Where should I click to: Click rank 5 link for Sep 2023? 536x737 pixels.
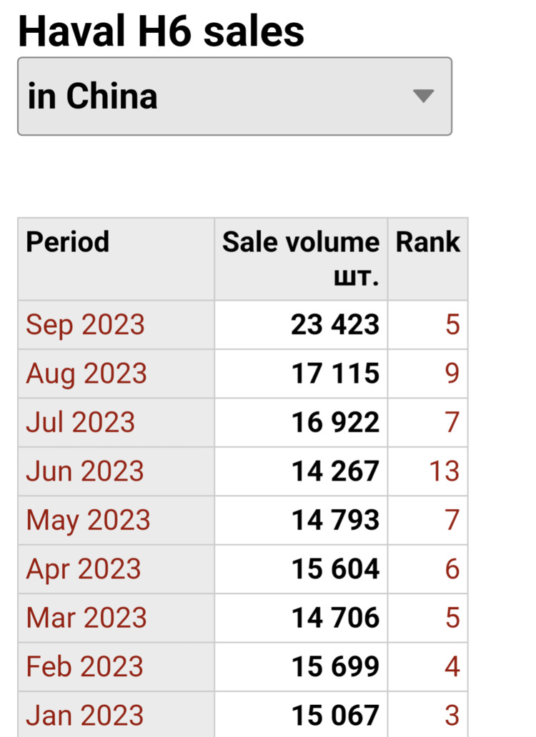click(x=452, y=325)
